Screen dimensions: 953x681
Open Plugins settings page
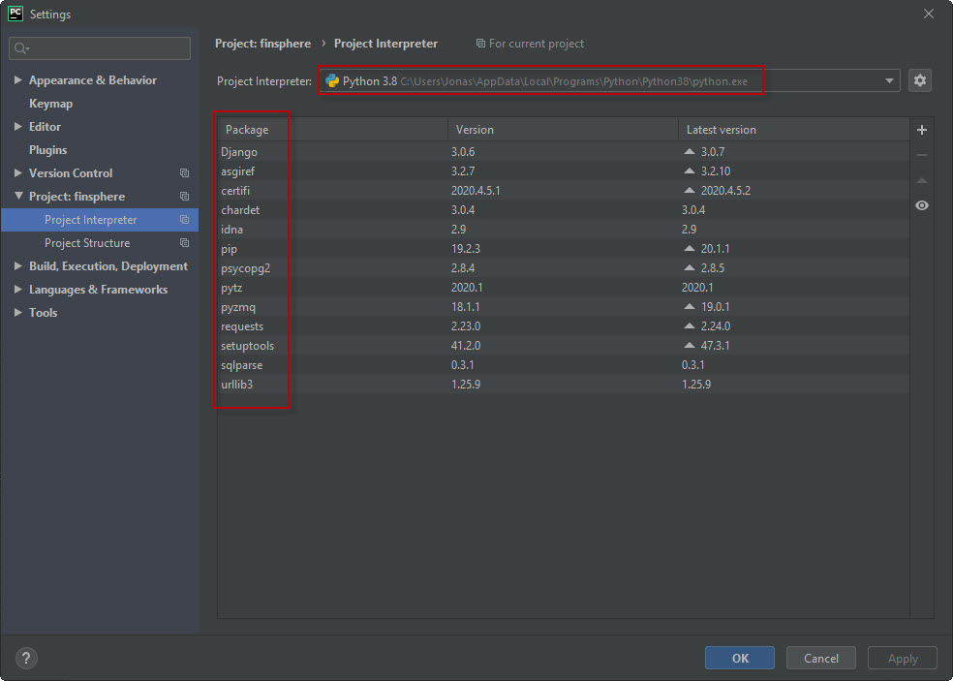pyautogui.click(x=48, y=149)
